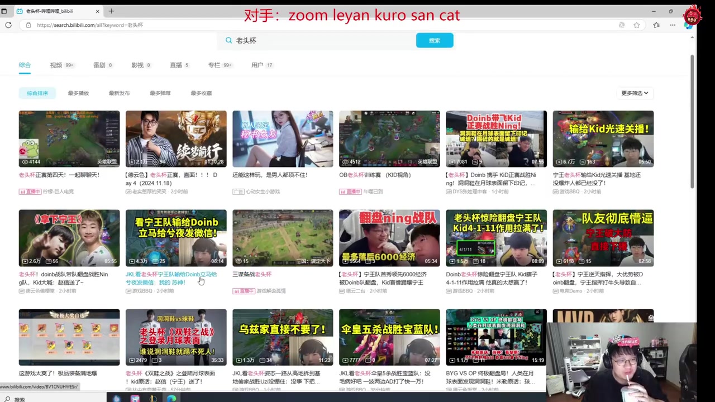
Task: Open title link 老头杯正赛第四天！一起聊聊天！
Action: (x=59, y=175)
